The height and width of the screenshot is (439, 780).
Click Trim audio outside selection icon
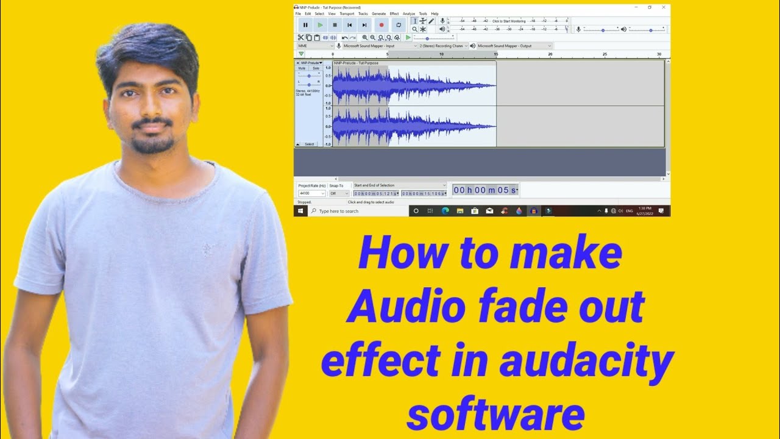pos(325,38)
